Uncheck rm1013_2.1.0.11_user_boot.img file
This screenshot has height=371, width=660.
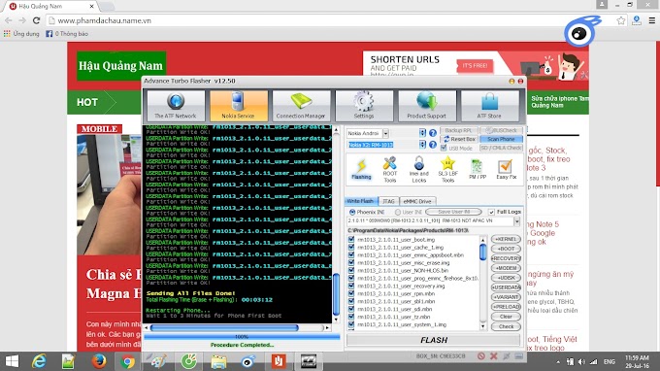(351, 239)
